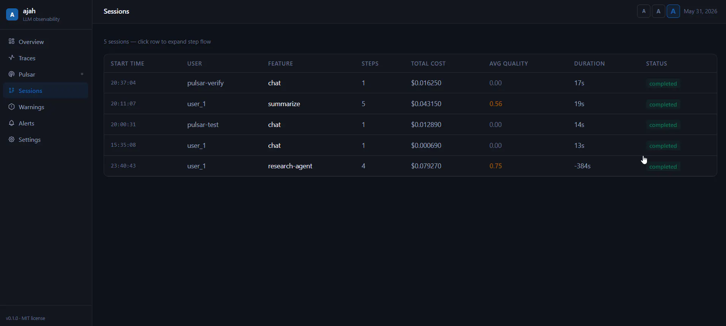Click the $0.043150 total cost value

(x=426, y=104)
